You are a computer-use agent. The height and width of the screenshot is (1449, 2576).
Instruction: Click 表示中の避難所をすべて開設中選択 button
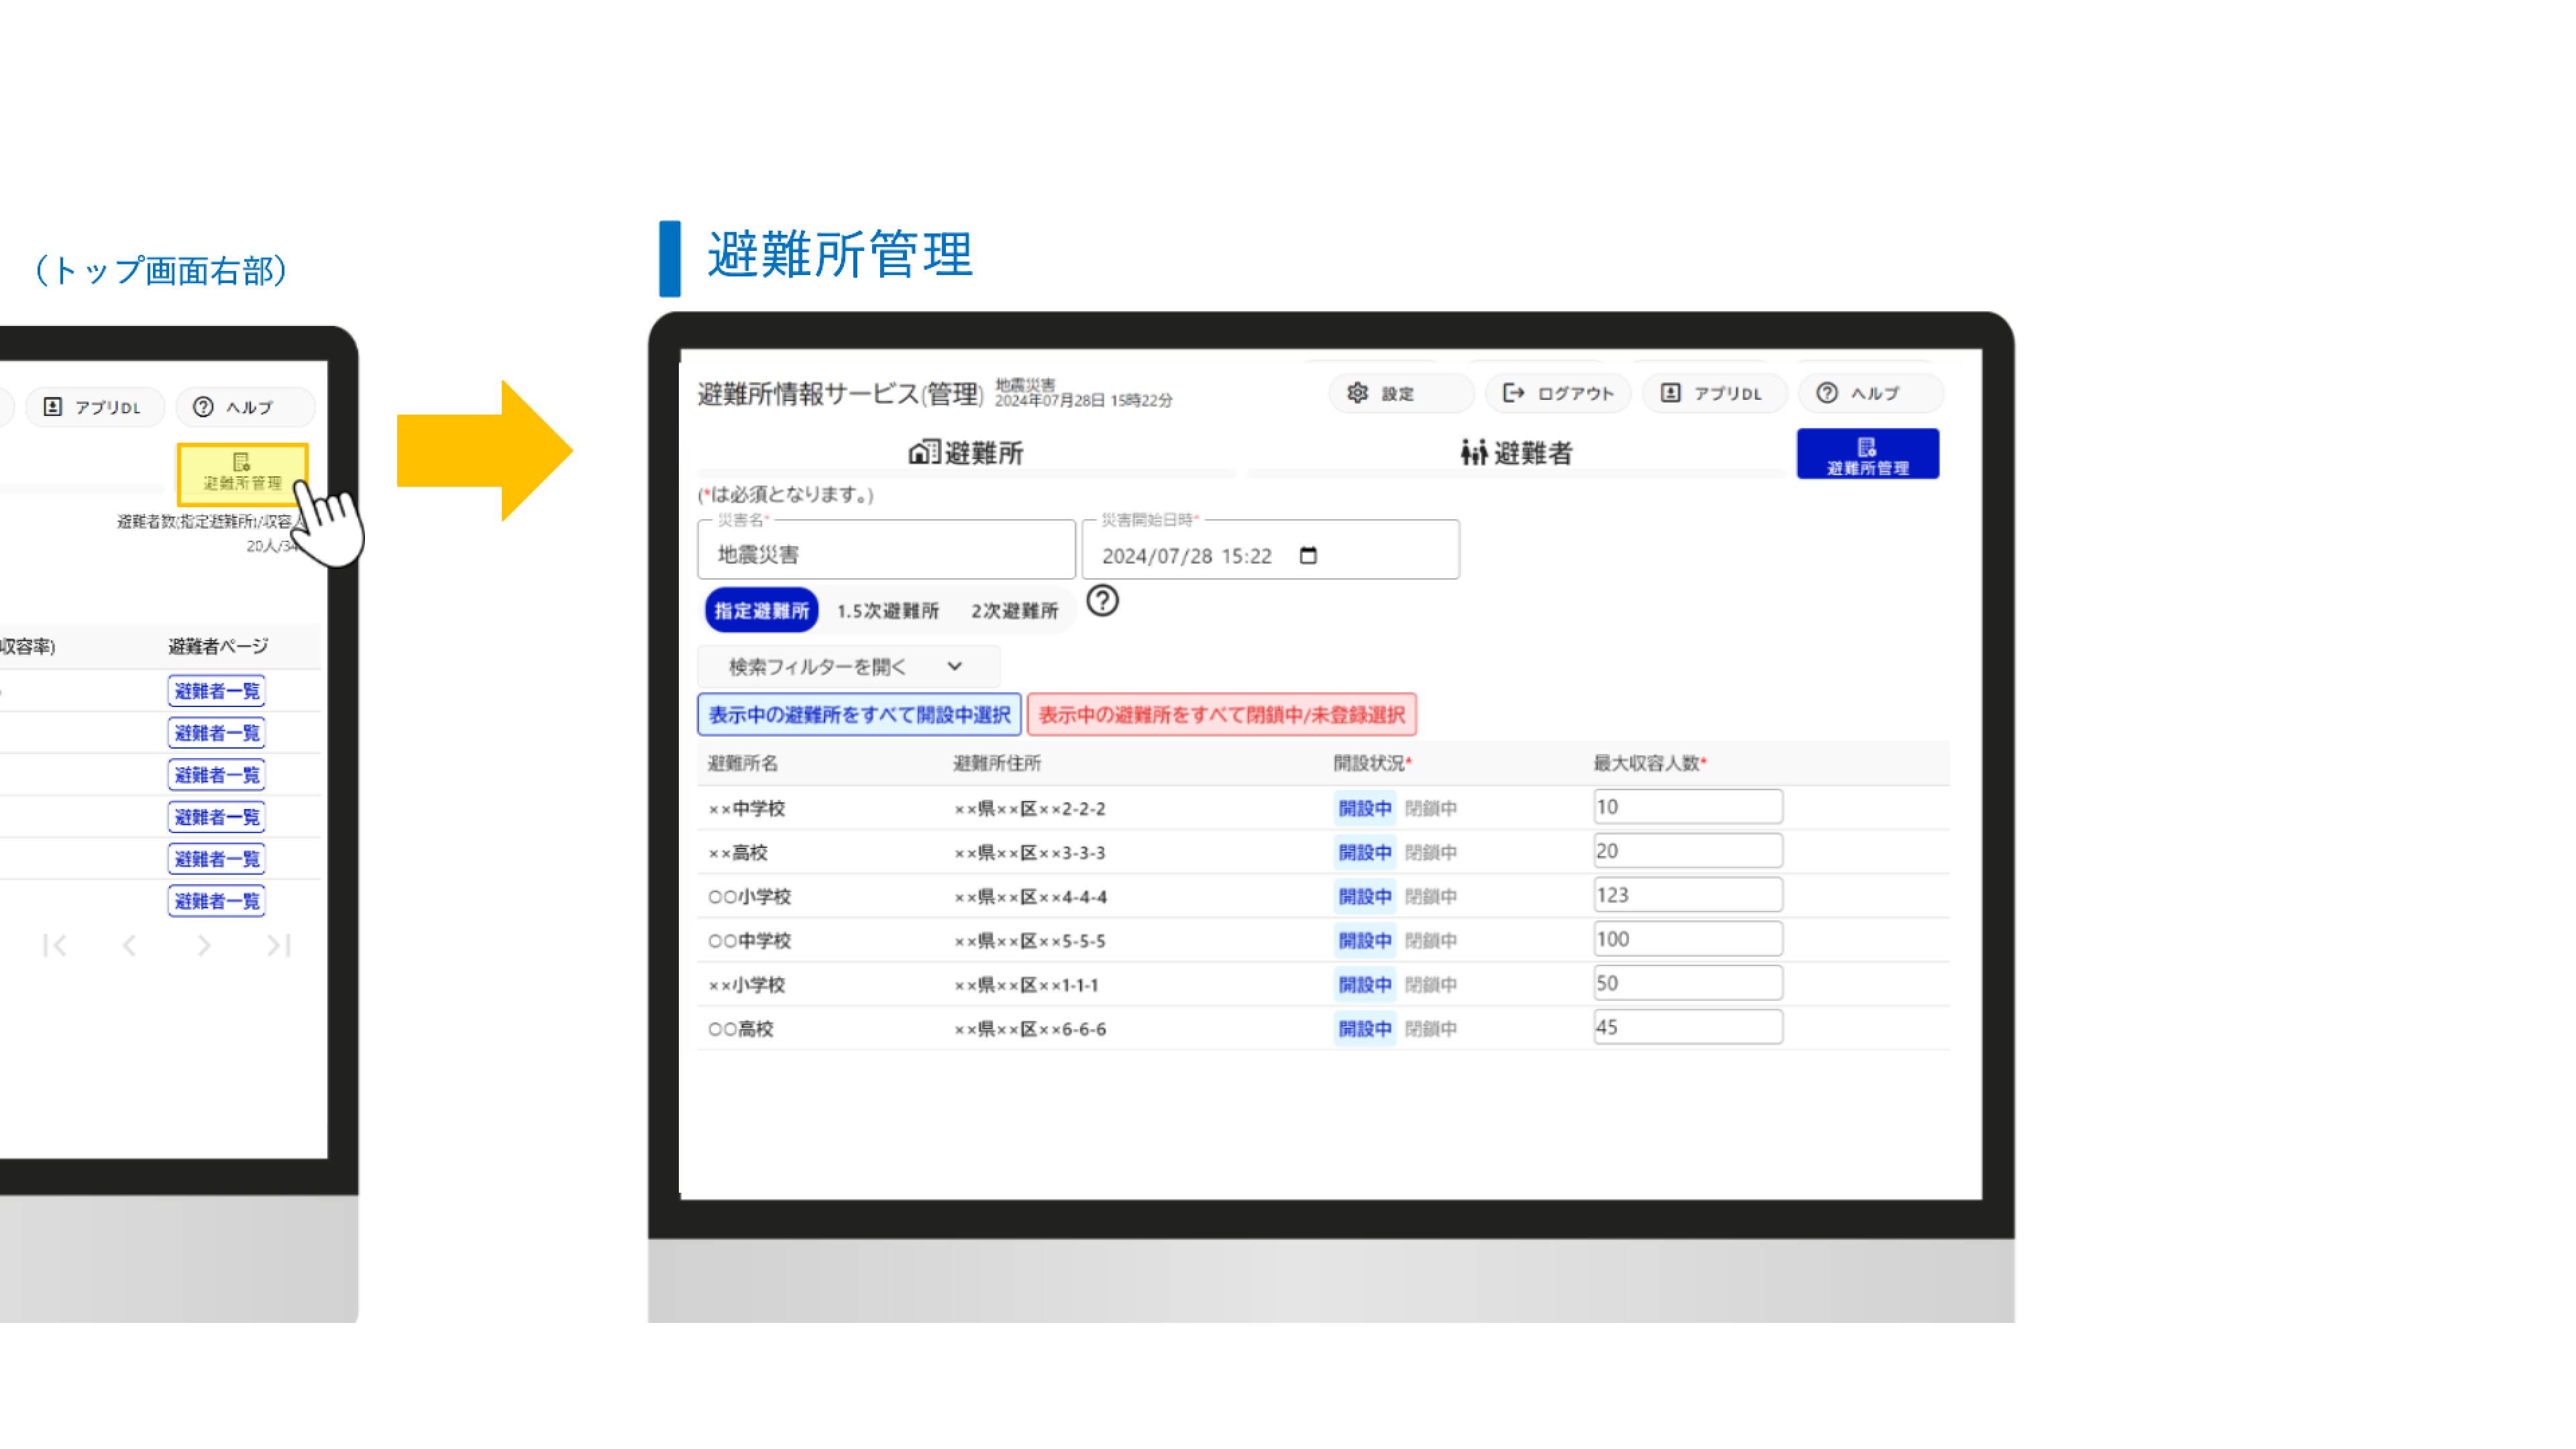tap(859, 715)
